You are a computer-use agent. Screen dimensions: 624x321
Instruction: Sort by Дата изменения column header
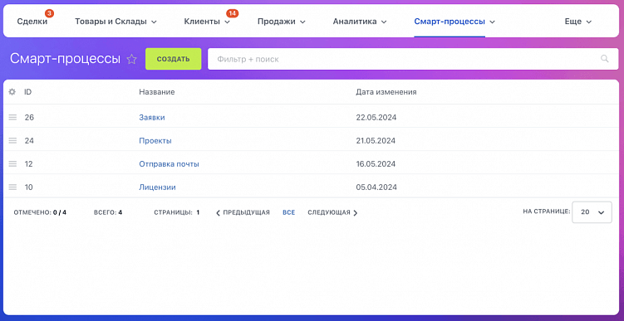pyautogui.click(x=386, y=92)
